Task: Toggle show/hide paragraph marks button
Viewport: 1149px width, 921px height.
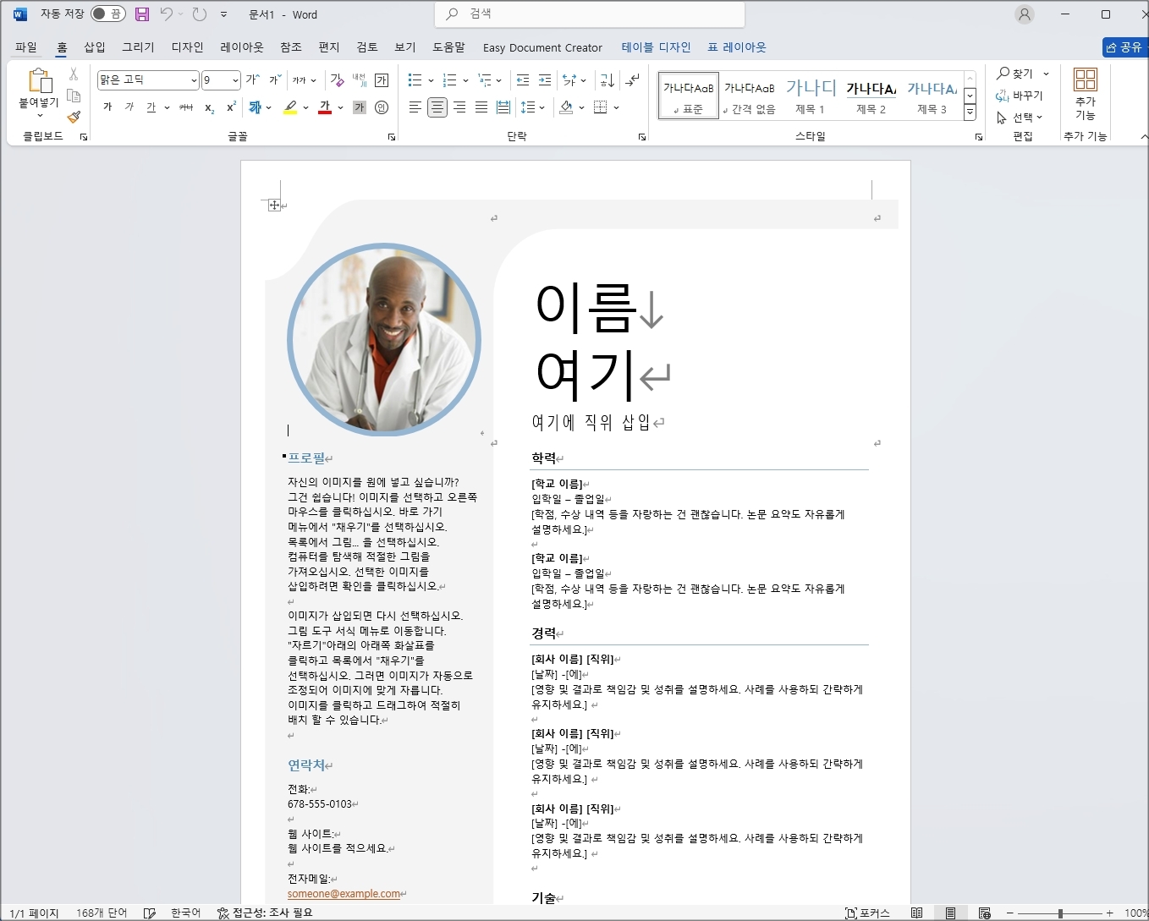Action: pos(633,80)
